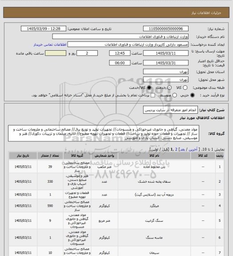Click the buyer organization name field
The width and height of the screenshot is (233, 256).
(120, 36)
